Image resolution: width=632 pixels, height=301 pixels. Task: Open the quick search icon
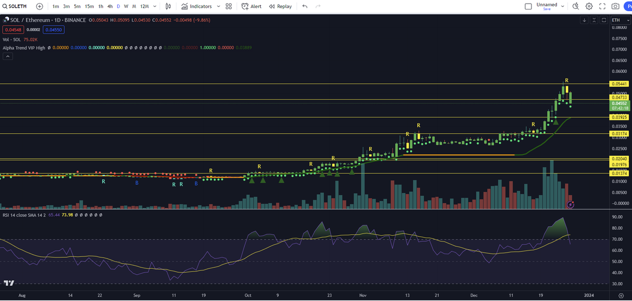click(x=576, y=6)
